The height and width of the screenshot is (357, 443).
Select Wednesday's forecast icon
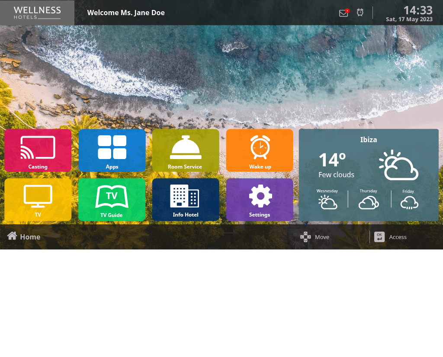click(x=327, y=202)
